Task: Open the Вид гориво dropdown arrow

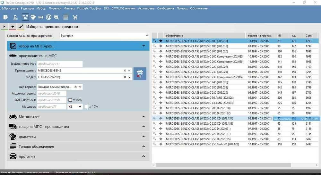Action: [80, 87]
